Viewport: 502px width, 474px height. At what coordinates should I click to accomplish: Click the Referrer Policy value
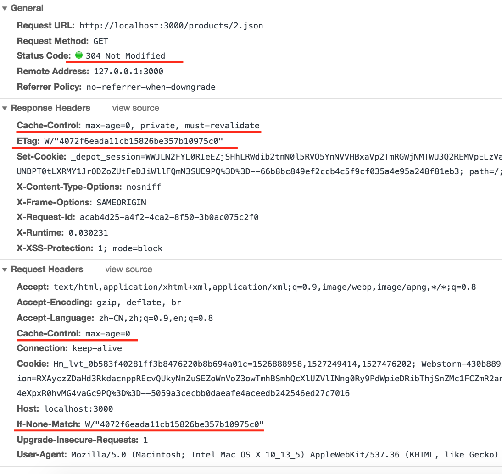151,87
